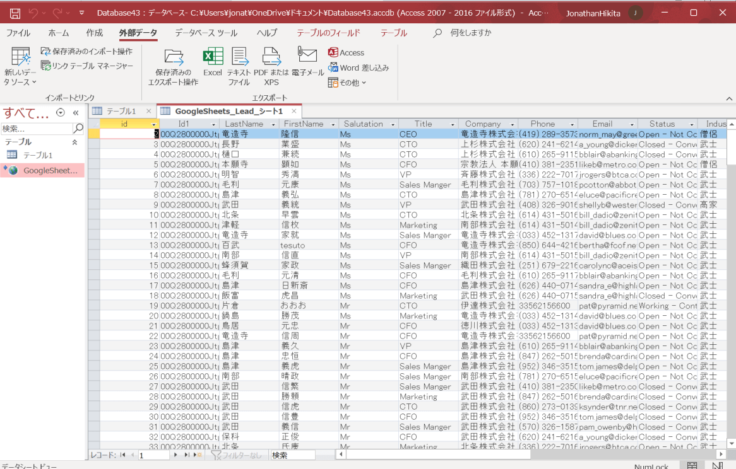The height and width of the screenshot is (469, 736).
Task: Open Status column dropdown arrow
Action: [x=691, y=124]
